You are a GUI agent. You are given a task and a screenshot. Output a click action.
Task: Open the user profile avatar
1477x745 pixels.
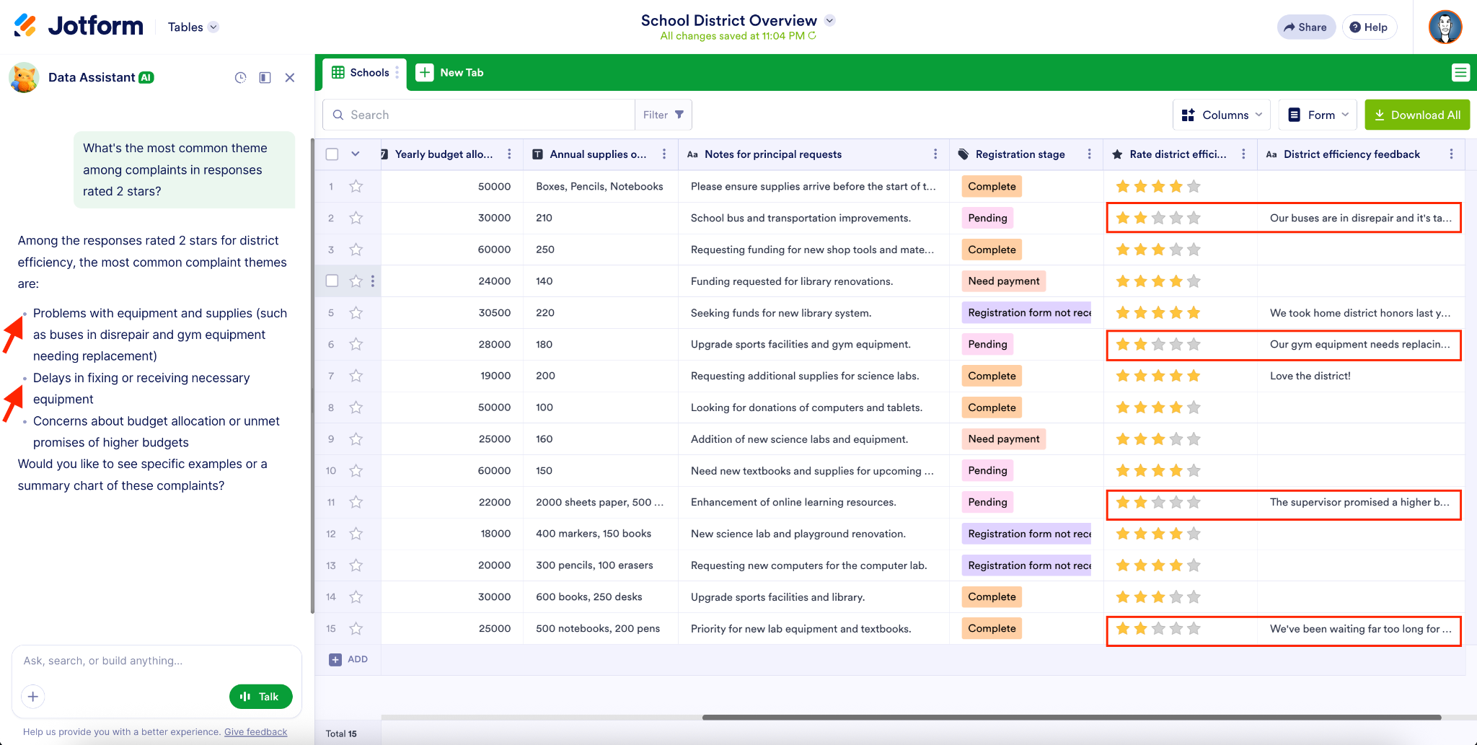[x=1445, y=27]
